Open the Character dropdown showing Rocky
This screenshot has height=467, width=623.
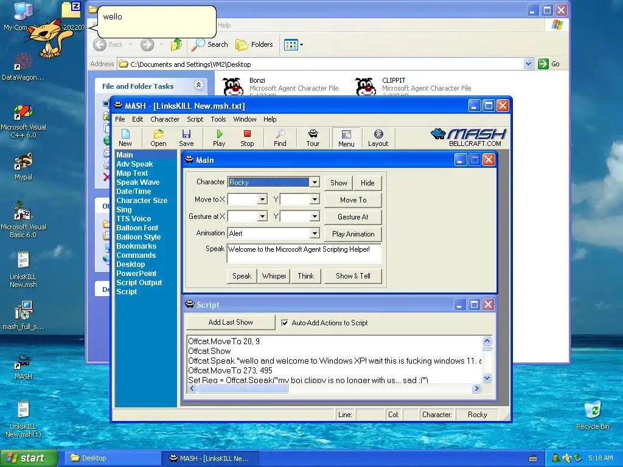(x=315, y=182)
